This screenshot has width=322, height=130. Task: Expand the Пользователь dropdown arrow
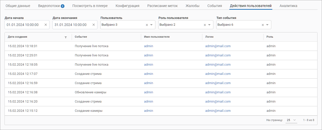tap(151, 25)
